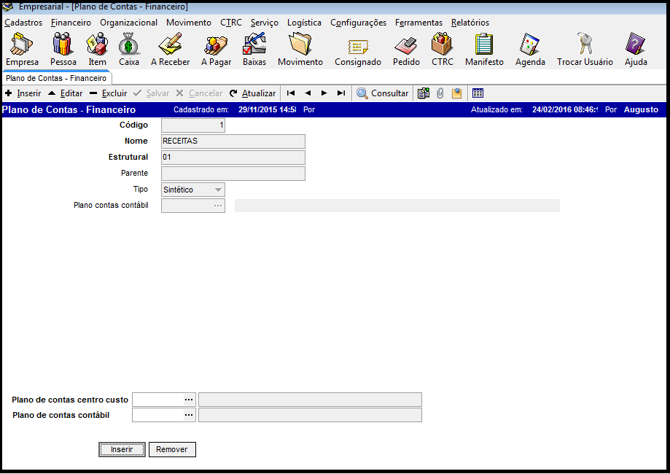The image size is (670, 474).
Task: Open the Manifesto clipboard icon
Action: coord(484,49)
